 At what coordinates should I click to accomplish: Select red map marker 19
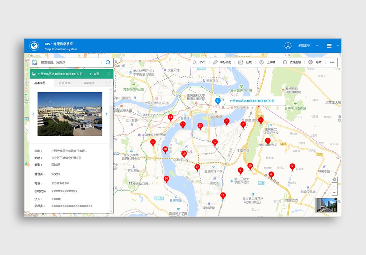(153, 142)
